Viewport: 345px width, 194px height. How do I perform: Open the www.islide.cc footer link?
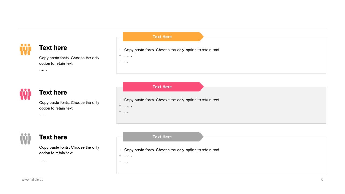coord(32,179)
